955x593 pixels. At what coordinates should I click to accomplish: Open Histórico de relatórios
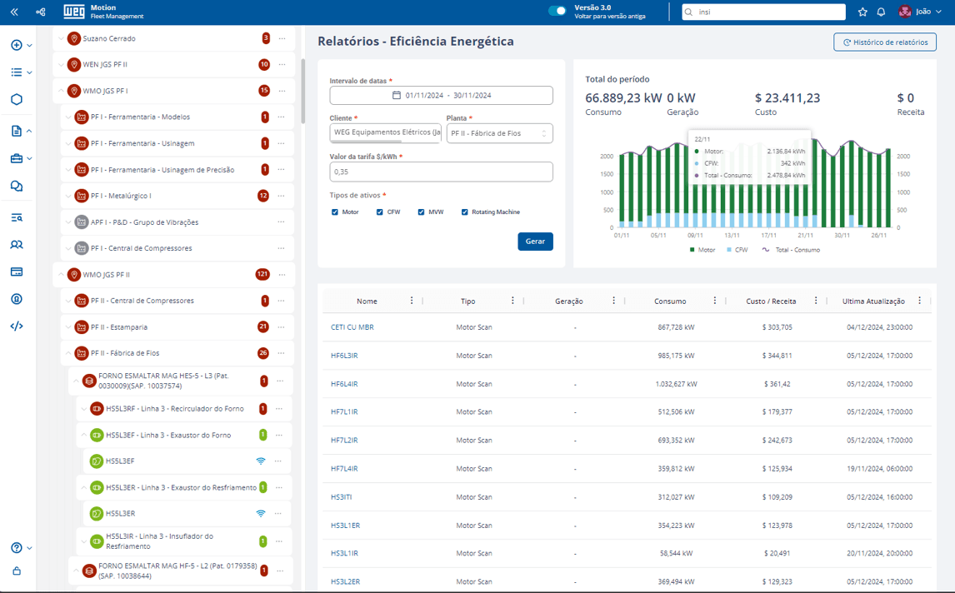pos(885,42)
